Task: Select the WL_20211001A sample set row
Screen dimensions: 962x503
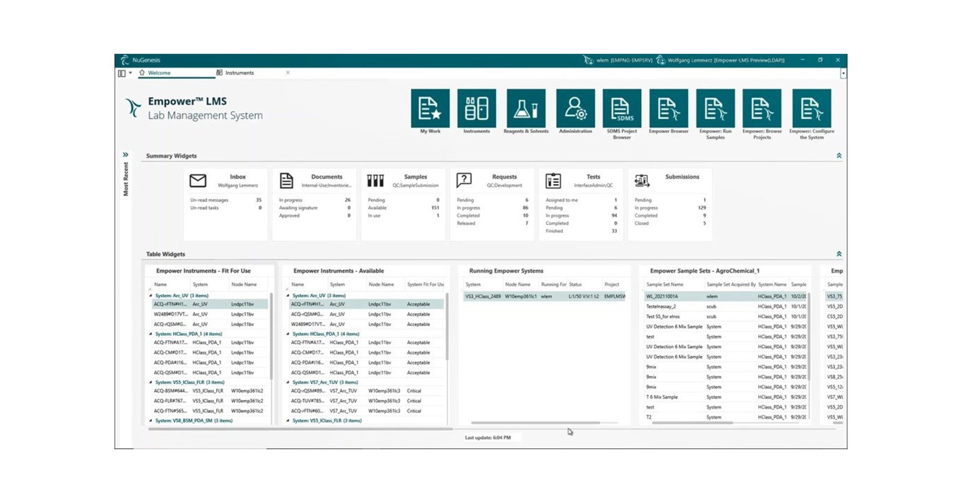Action: [725, 296]
